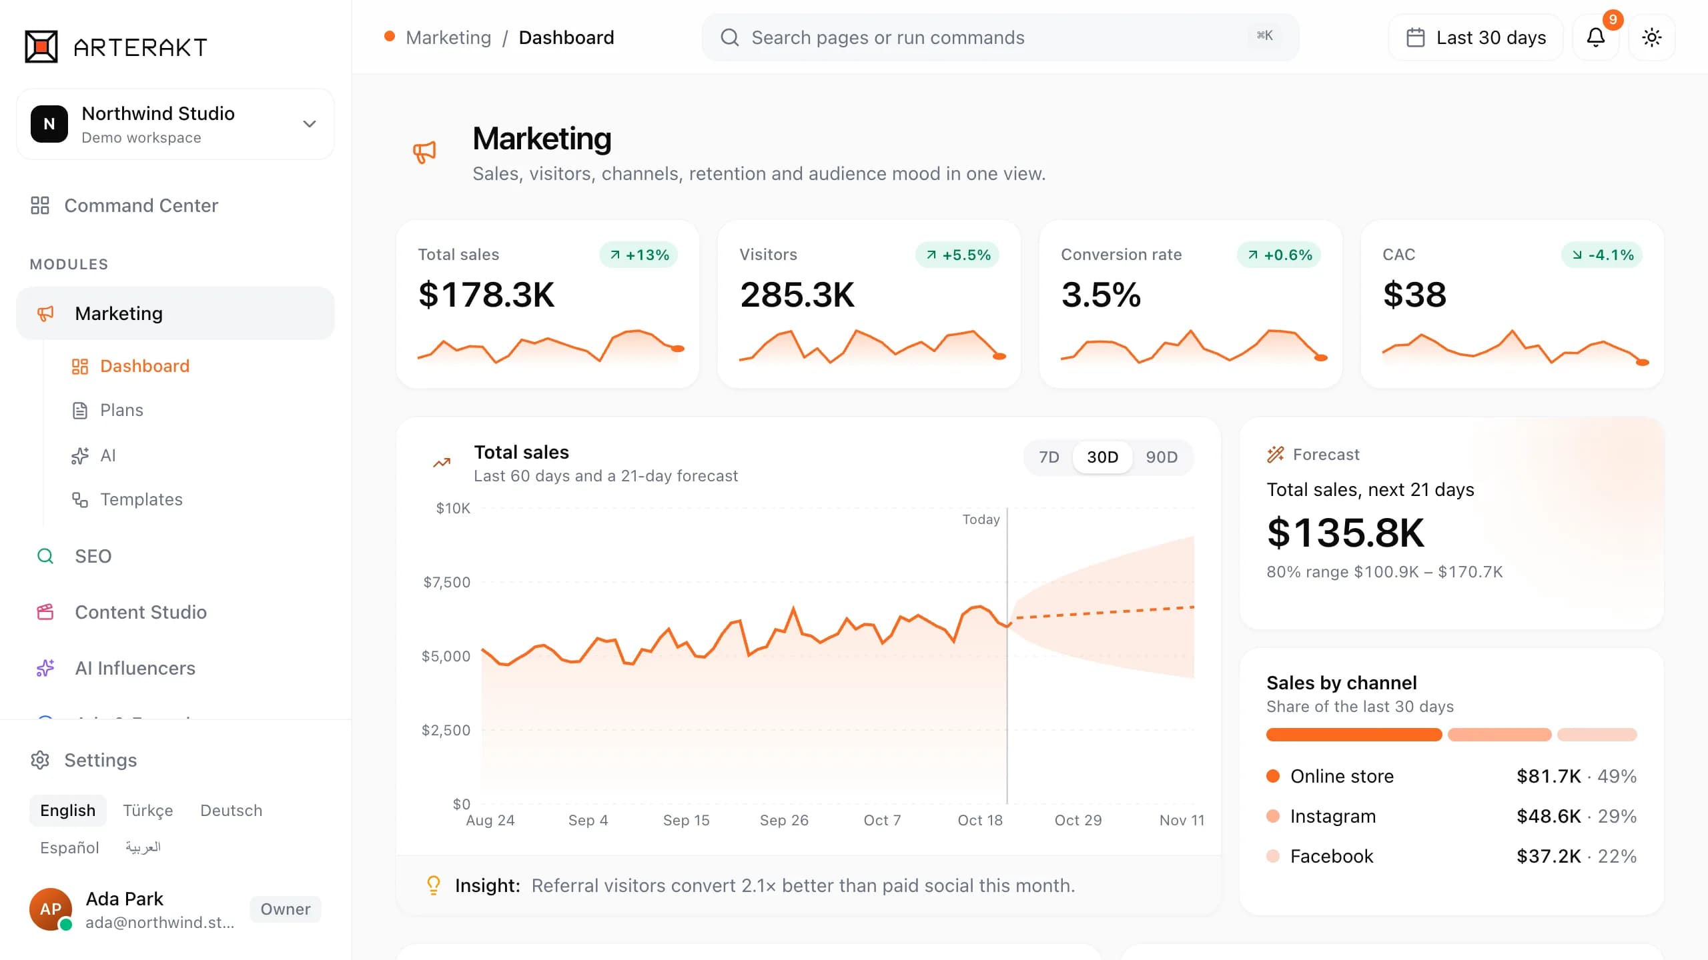Screen dimensions: 1708x960
Task: Click the Owner role badge
Action: 286,909
